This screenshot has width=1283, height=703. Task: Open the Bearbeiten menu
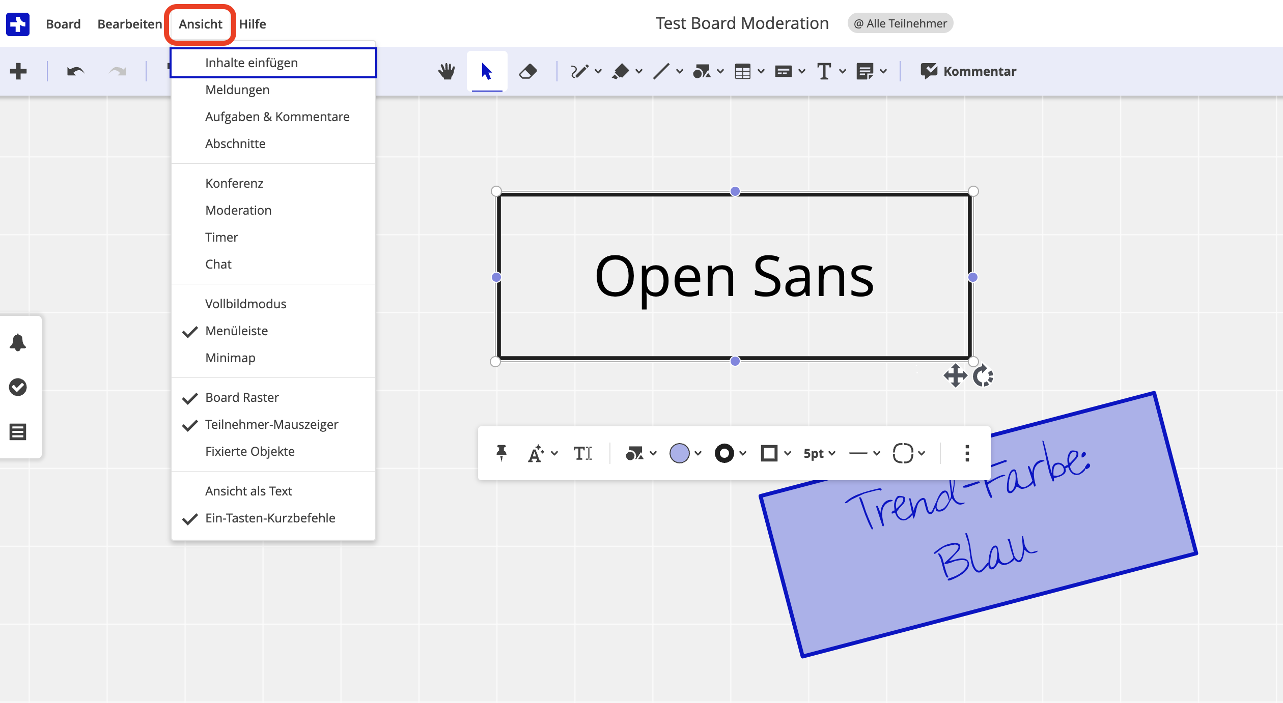[129, 24]
